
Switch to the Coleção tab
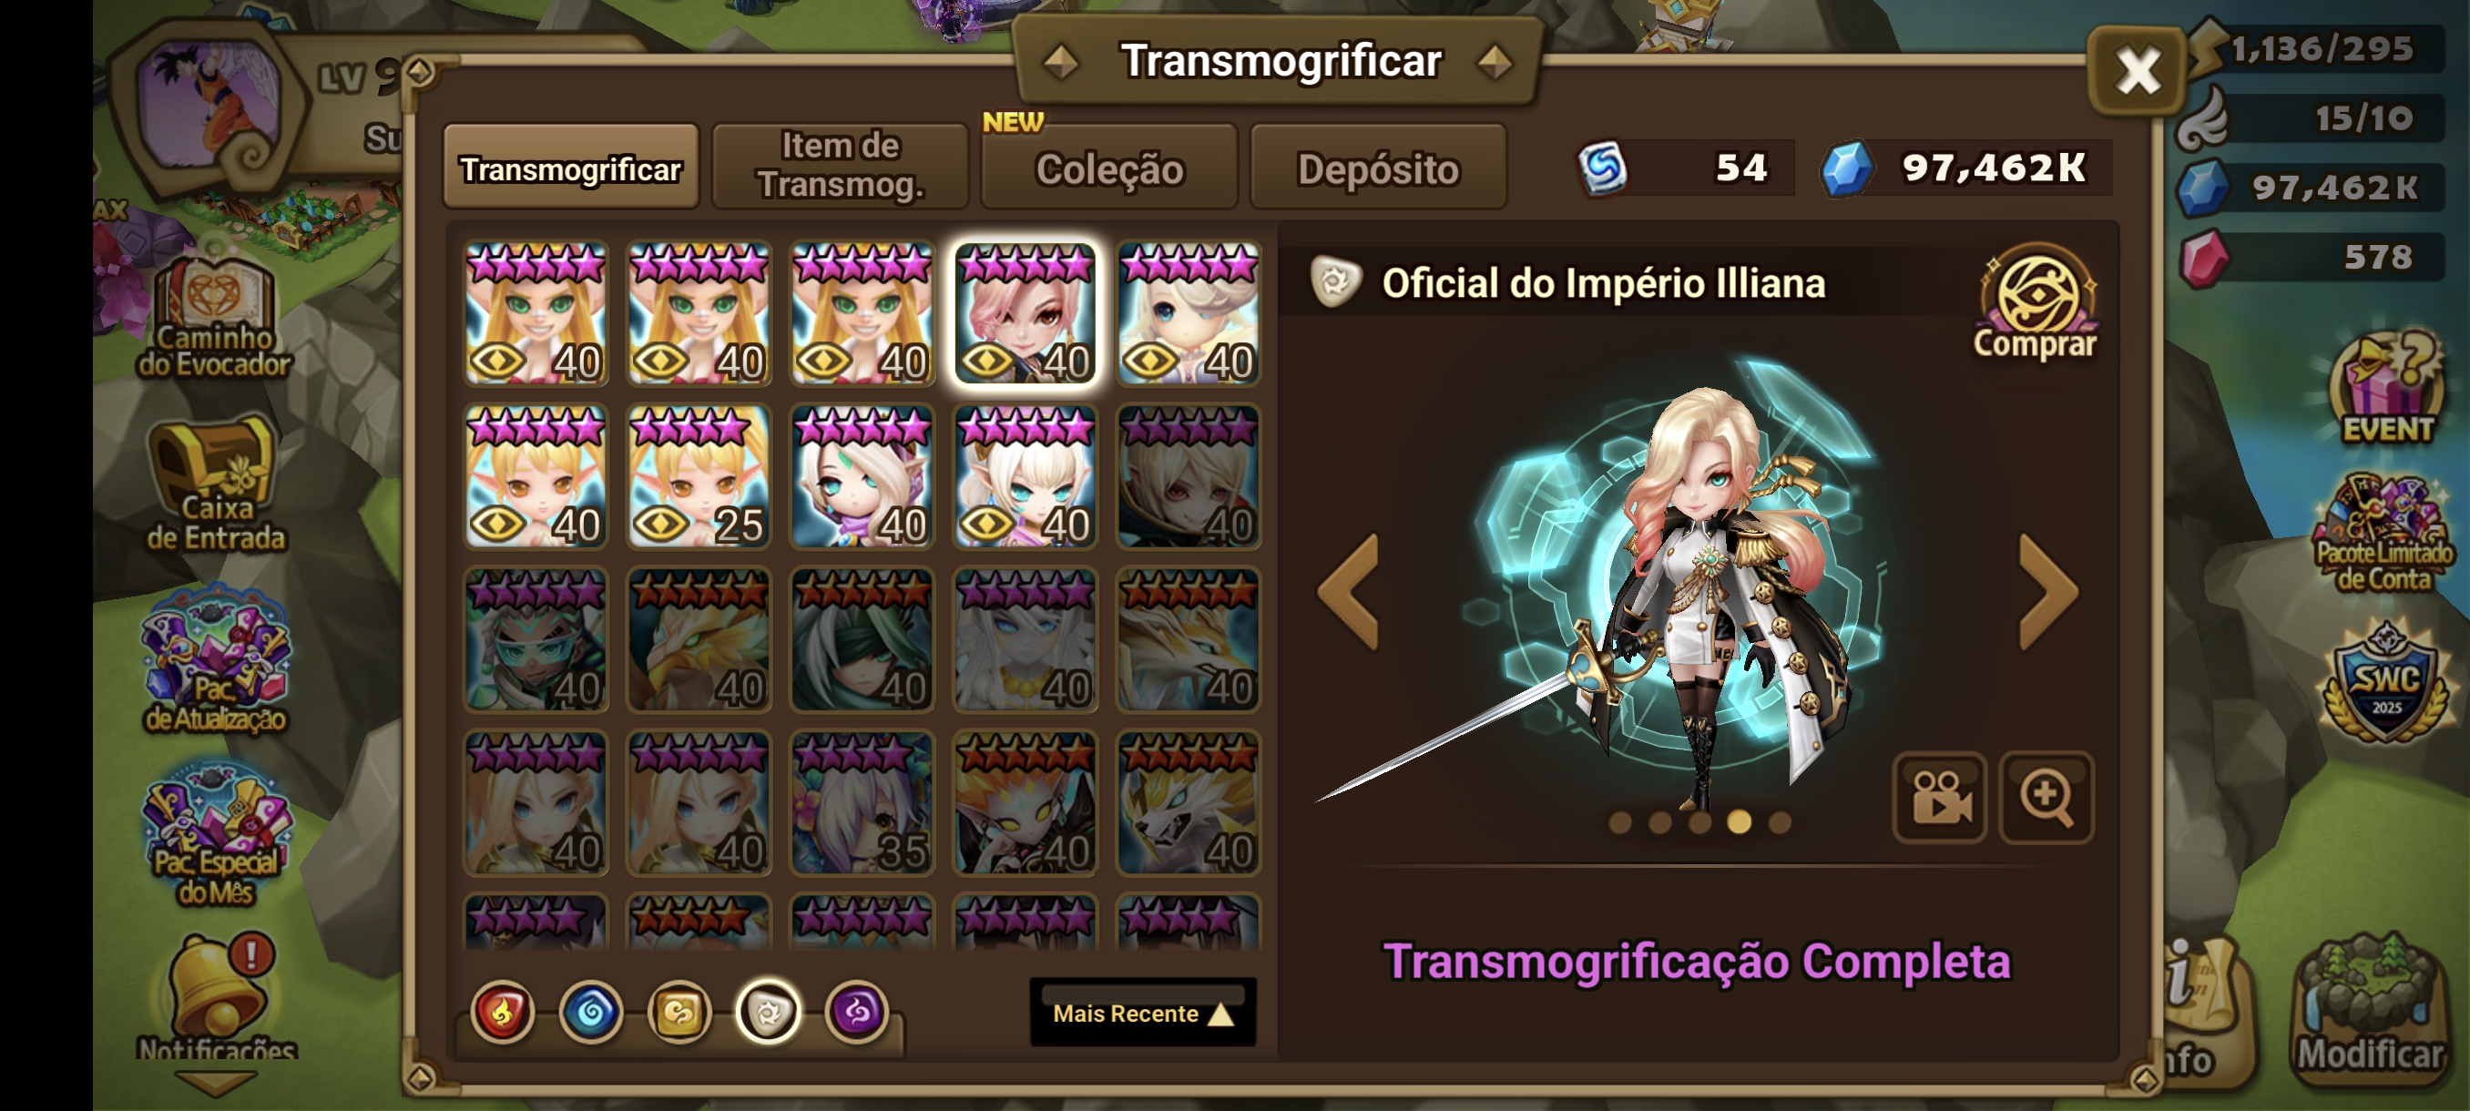[1109, 167]
